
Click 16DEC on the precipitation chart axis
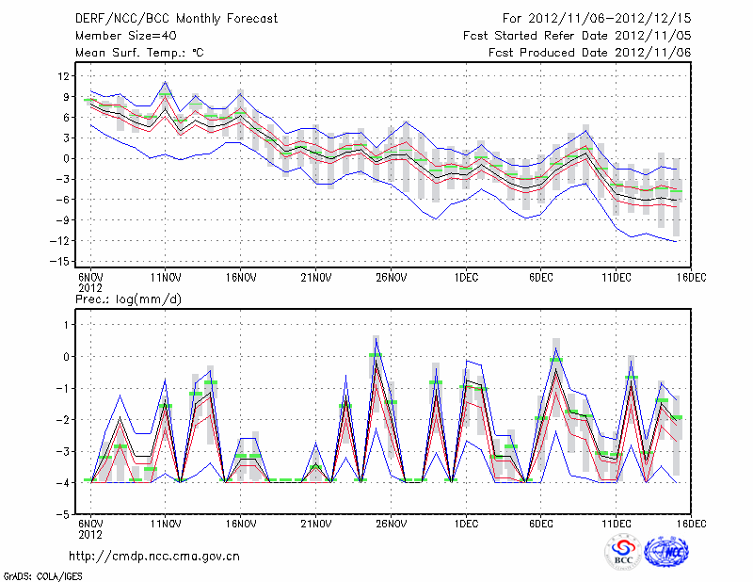click(x=690, y=523)
